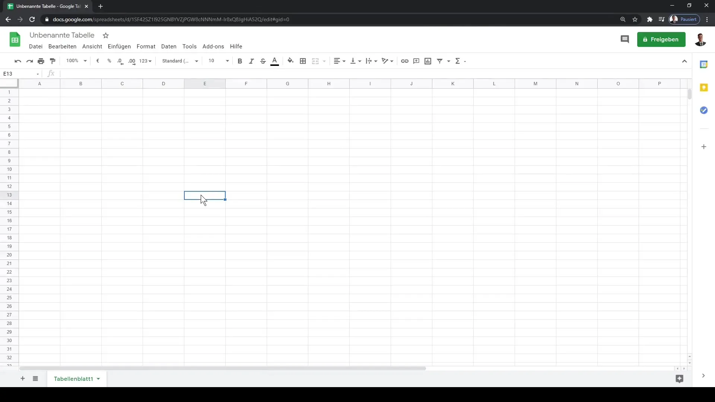Open the Einfügen menu
Viewport: 715px width, 402px height.
tap(119, 47)
